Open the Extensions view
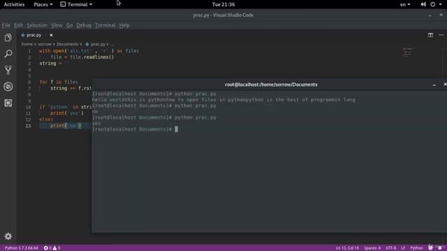The height and width of the screenshot is (251, 447). [x=8, y=102]
